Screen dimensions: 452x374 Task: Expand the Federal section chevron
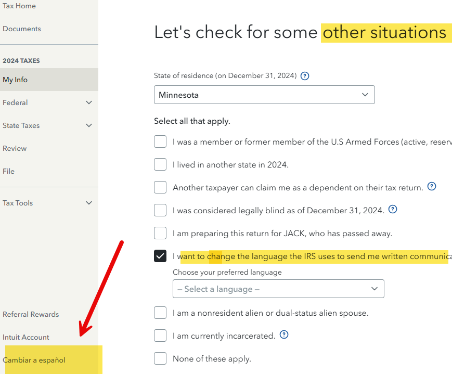pos(89,102)
